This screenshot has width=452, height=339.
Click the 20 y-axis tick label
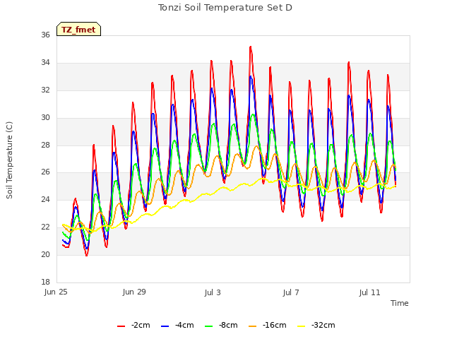click(x=45, y=254)
